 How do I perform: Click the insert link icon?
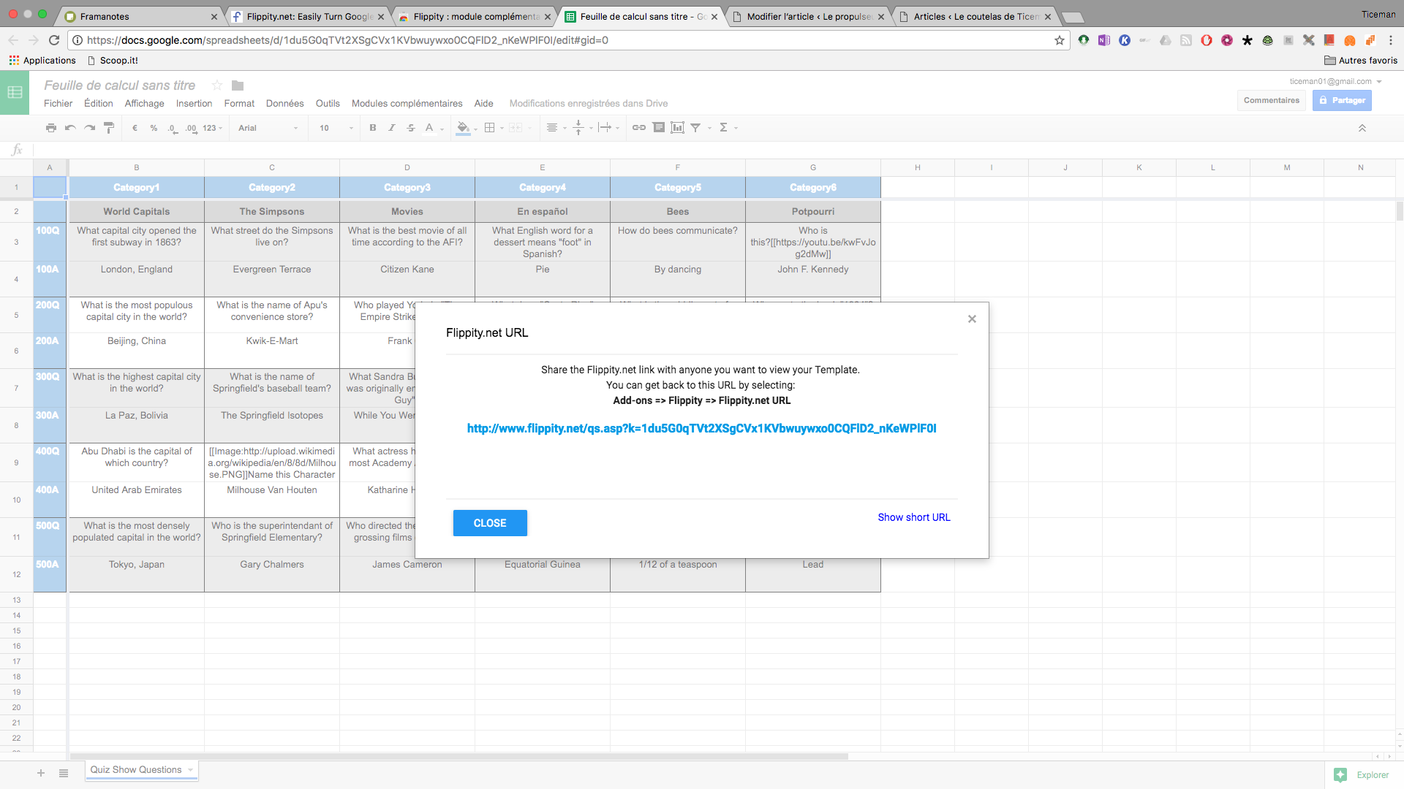point(639,128)
